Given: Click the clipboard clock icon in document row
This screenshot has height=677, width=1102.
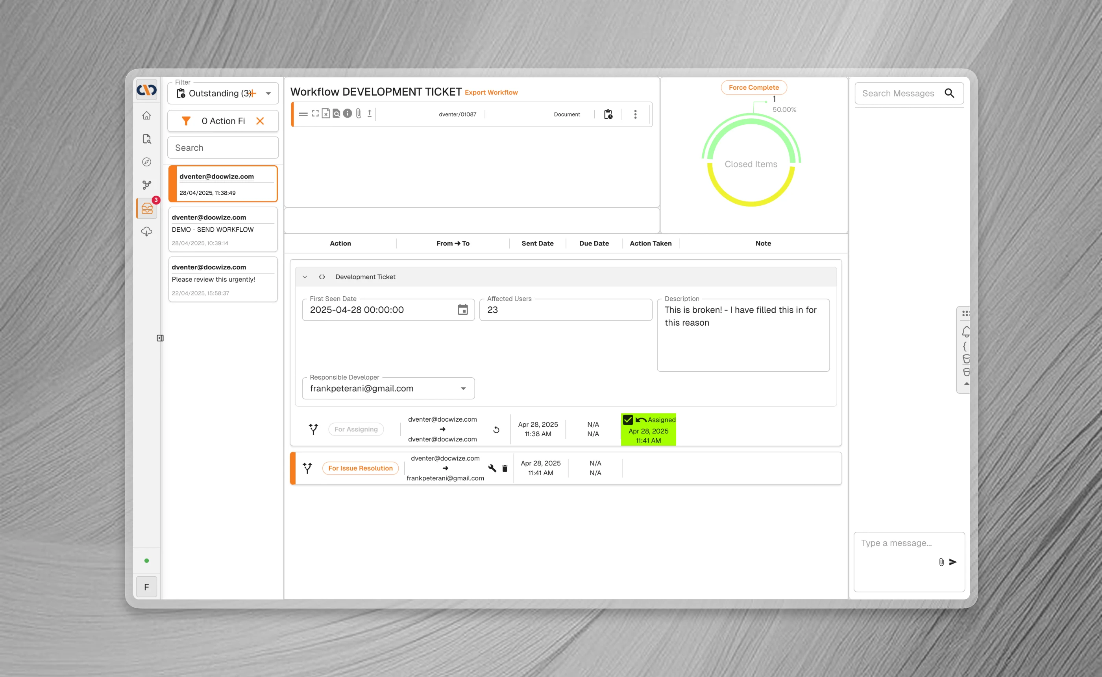Looking at the screenshot, I should click(x=608, y=114).
